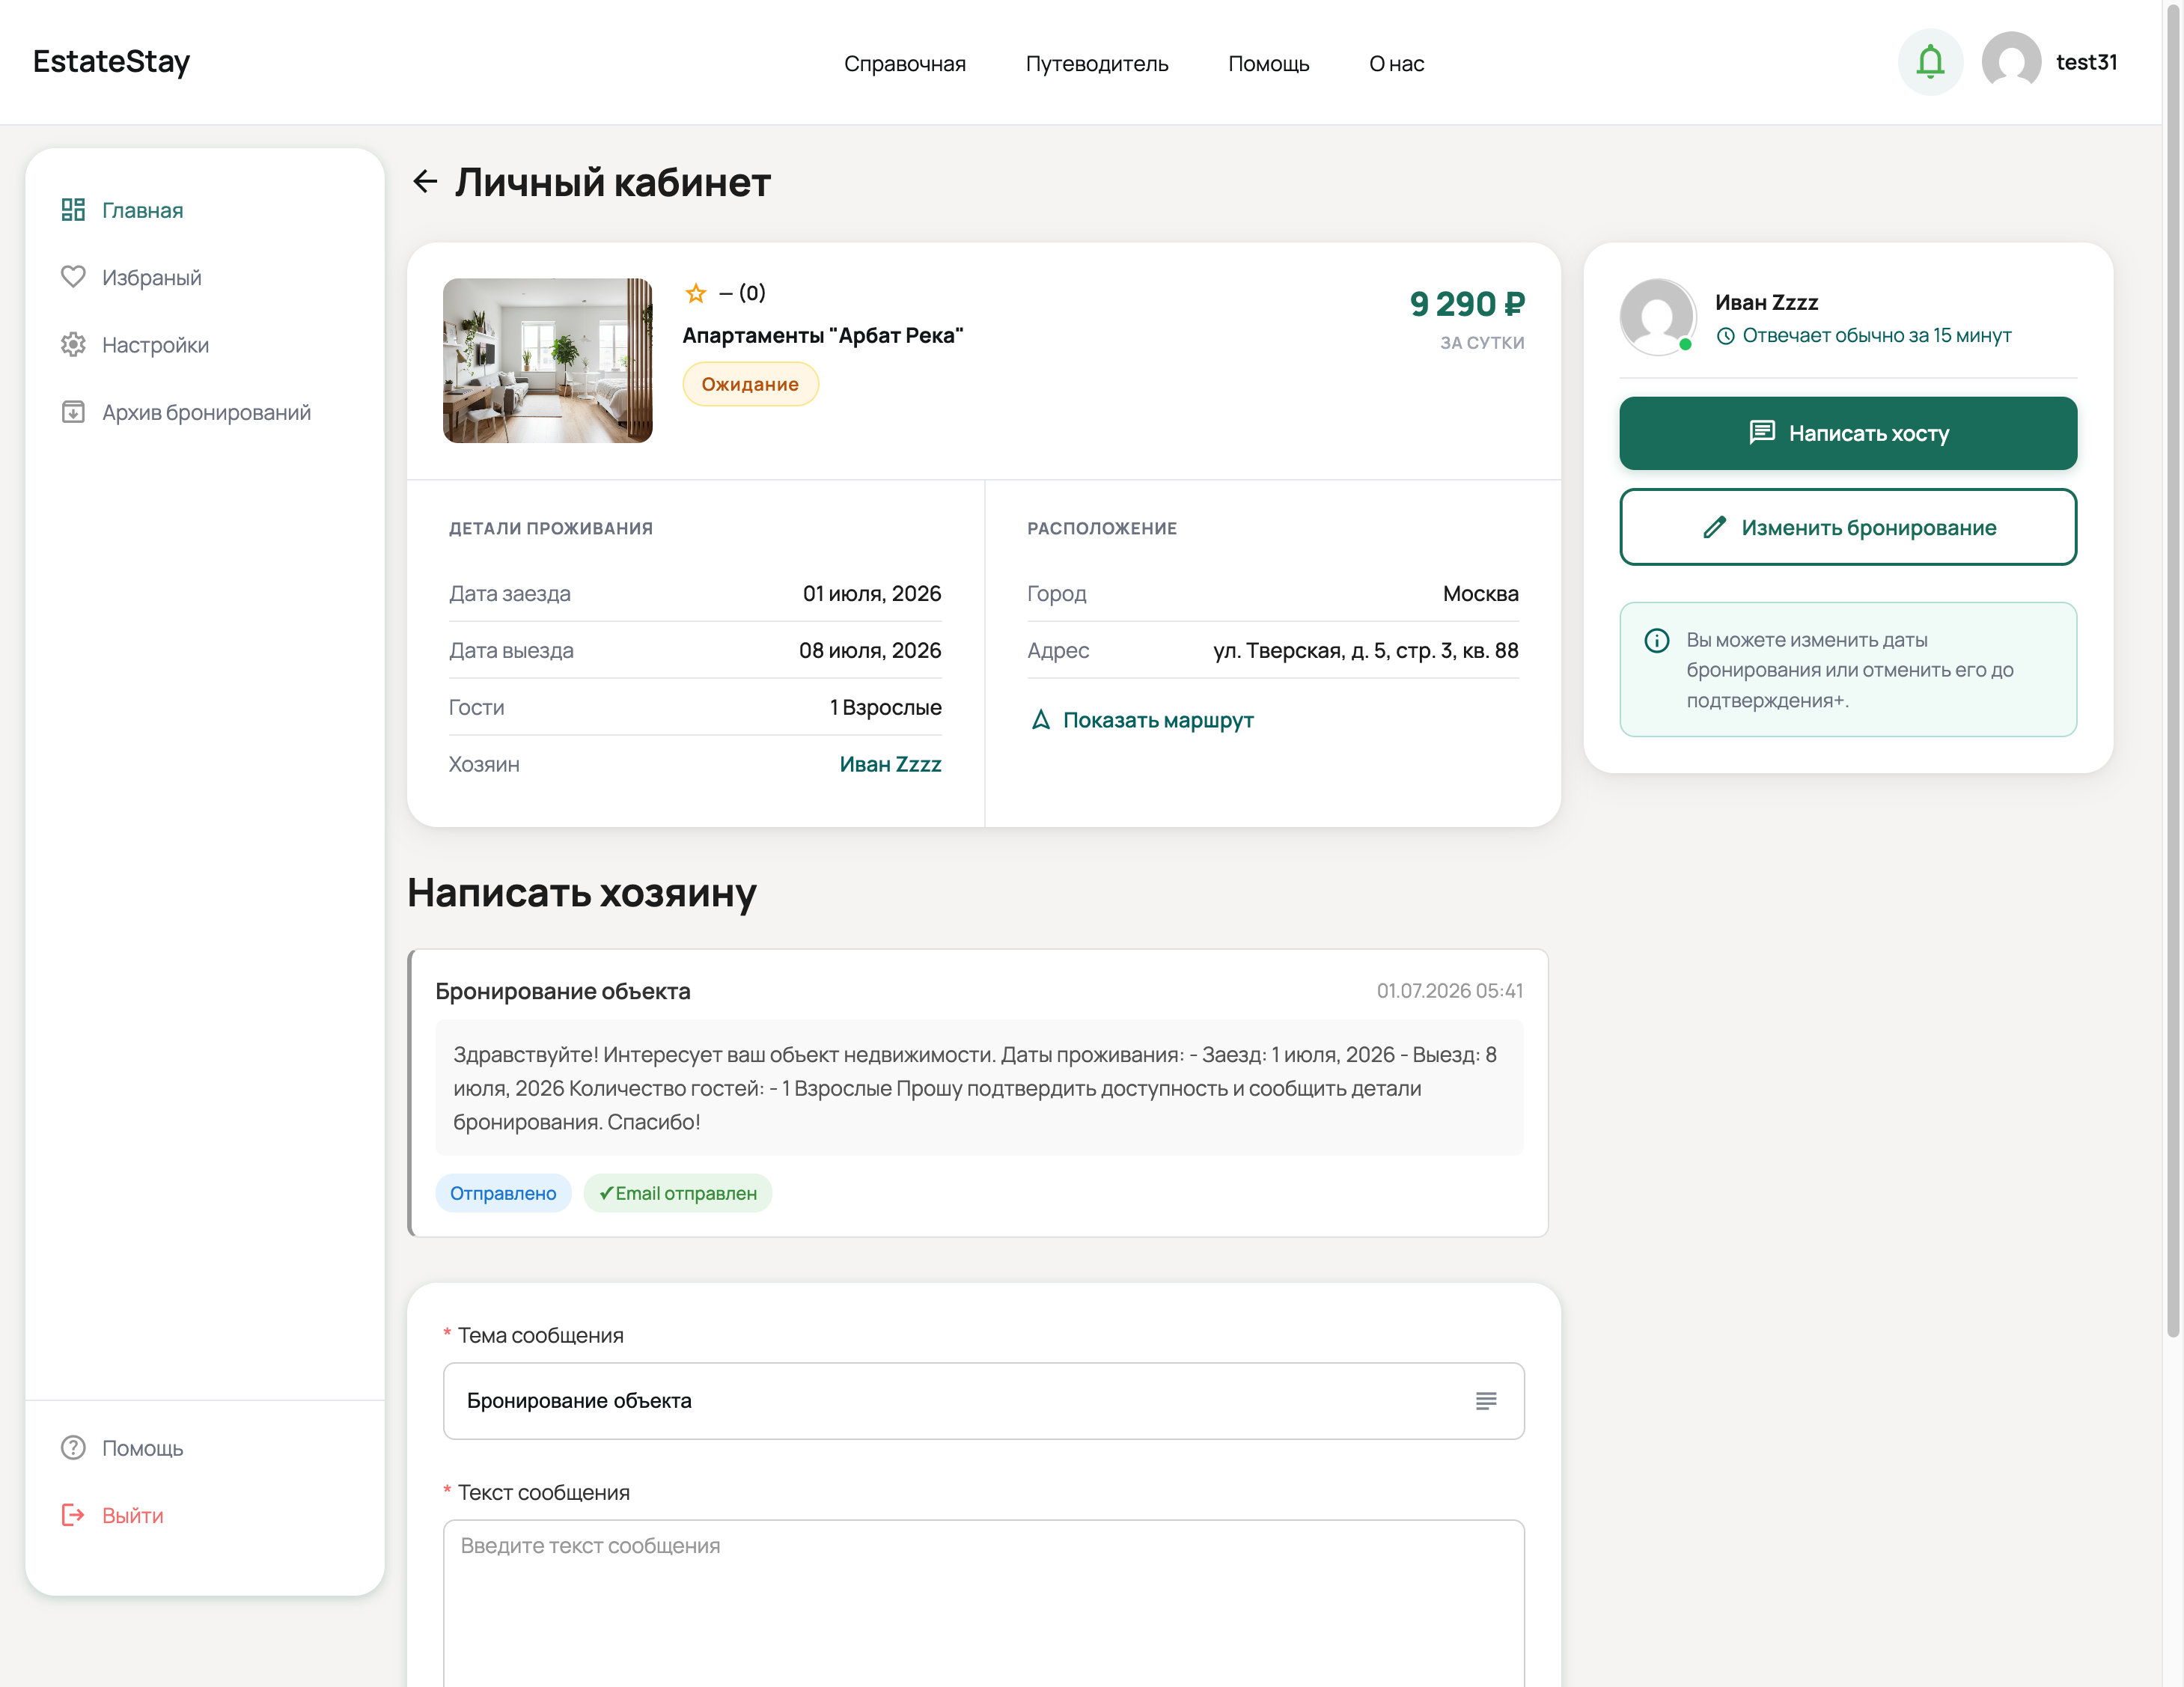Click the message body starting Здравствуйте!

pos(979,1088)
